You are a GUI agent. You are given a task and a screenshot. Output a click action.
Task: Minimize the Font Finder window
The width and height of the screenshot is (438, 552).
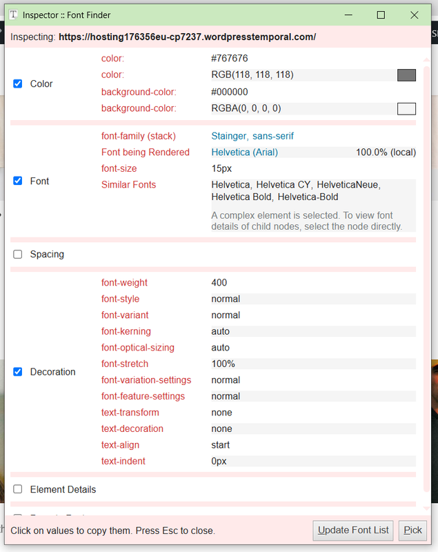coord(348,14)
